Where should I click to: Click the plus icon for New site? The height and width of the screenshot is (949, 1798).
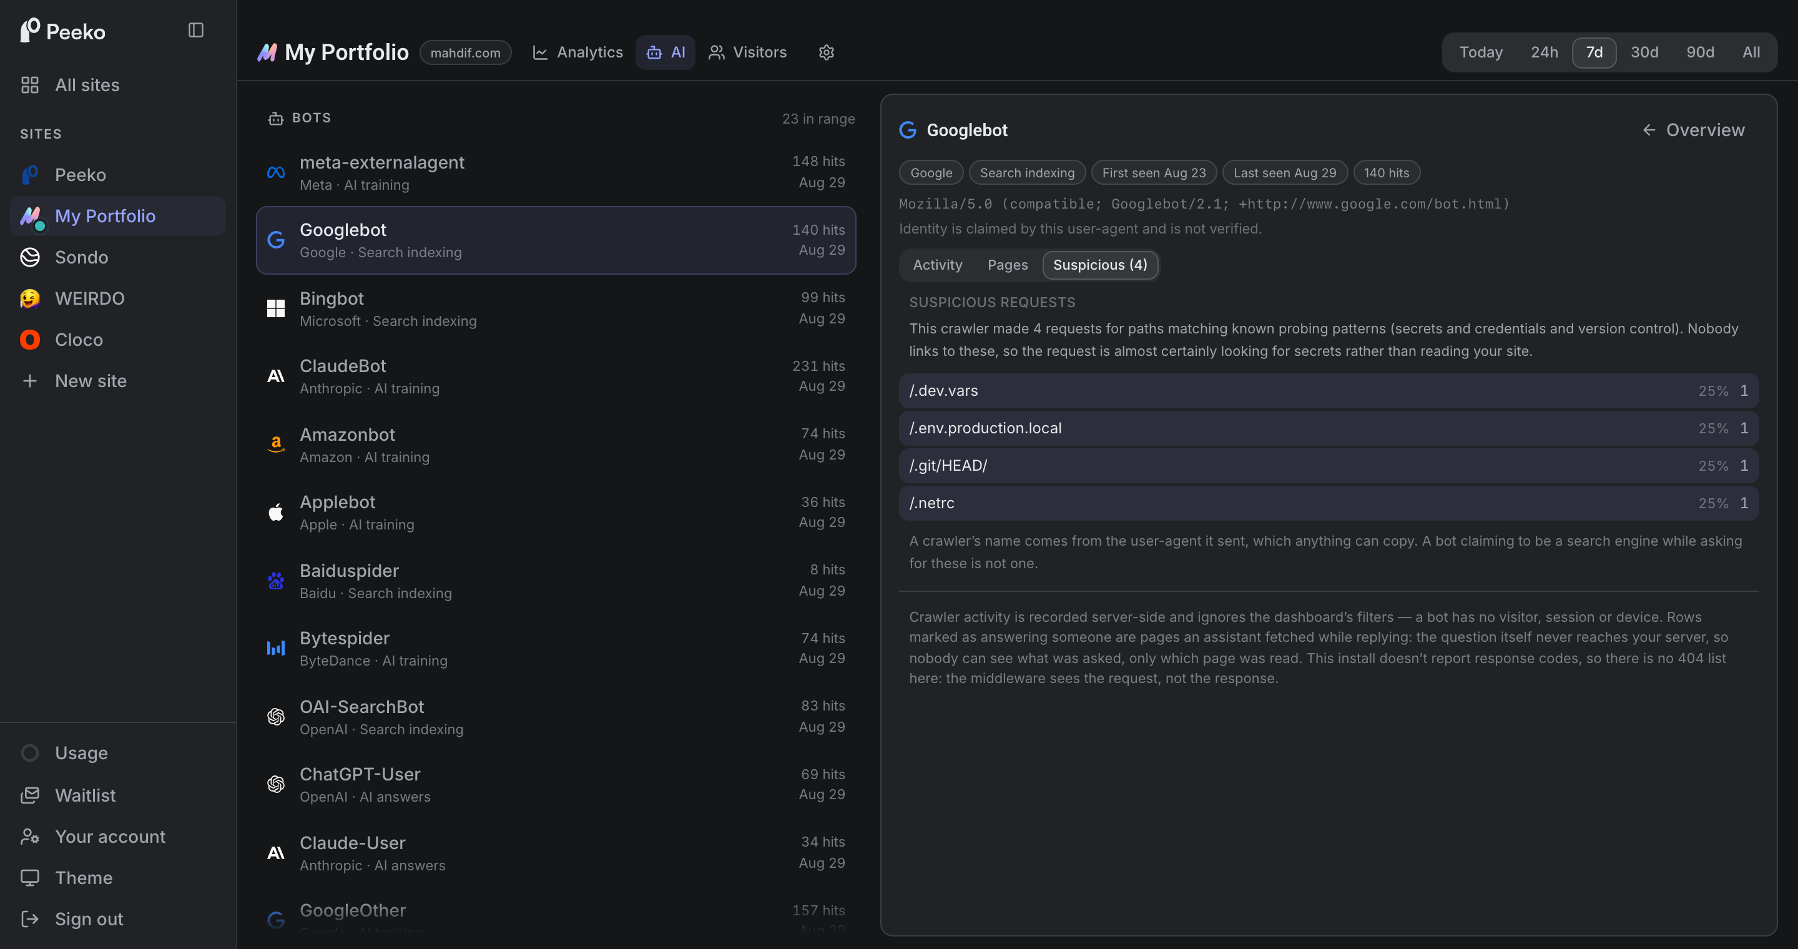(30, 381)
